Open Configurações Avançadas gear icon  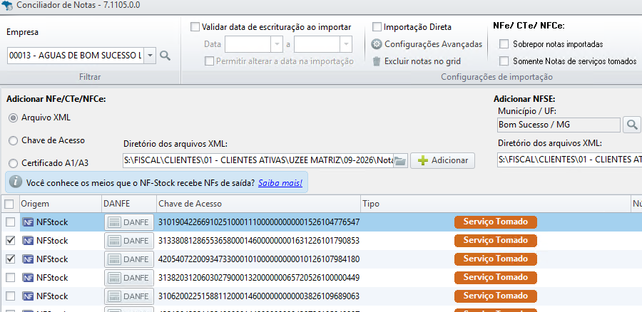click(376, 44)
